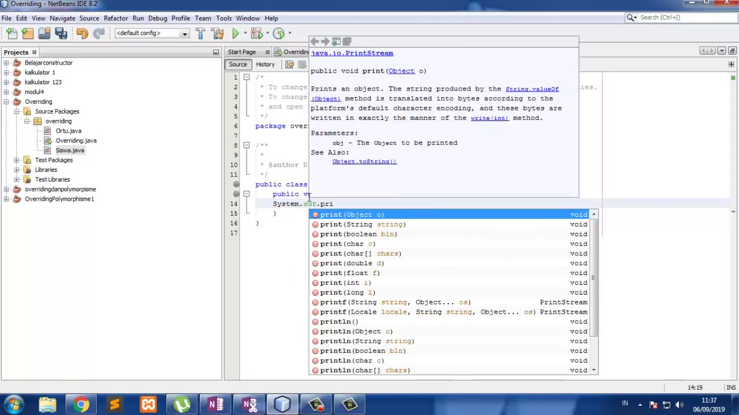Expand the modul4 project node
This screenshot has width=739, height=415.
(6, 92)
